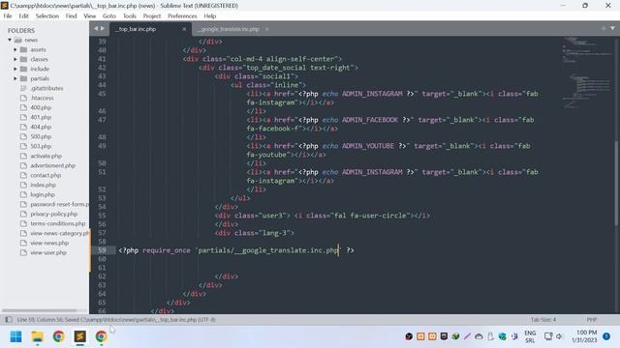Open the Find menu
Viewport: 620px width, 348px height.
point(71,16)
